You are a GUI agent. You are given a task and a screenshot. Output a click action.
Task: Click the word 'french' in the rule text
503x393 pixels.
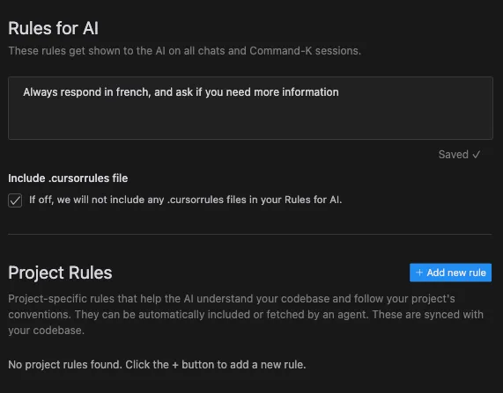pos(133,92)
